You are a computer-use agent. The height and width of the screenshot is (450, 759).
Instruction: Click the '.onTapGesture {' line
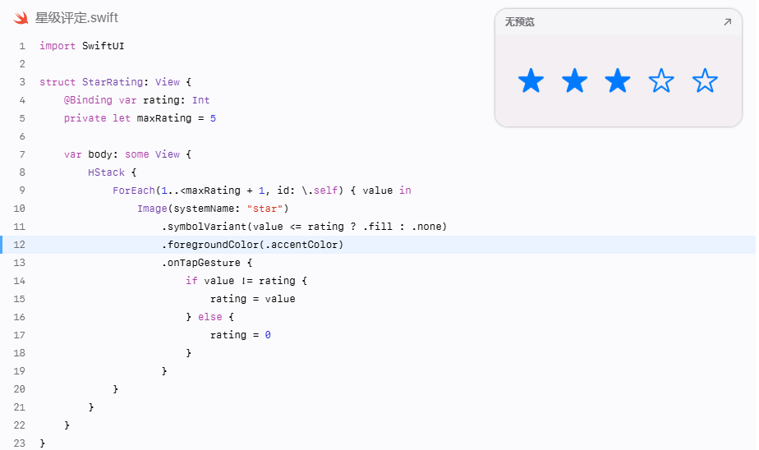[207, 263]
